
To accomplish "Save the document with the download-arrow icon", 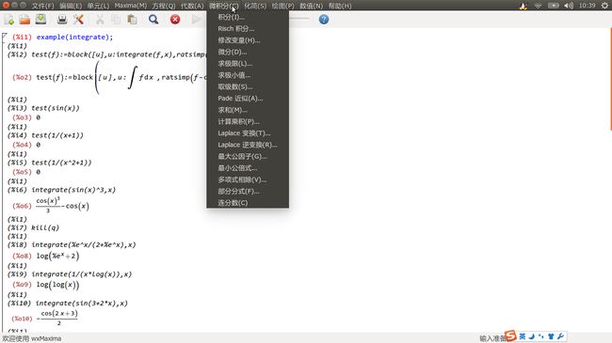I will [40, 19].
